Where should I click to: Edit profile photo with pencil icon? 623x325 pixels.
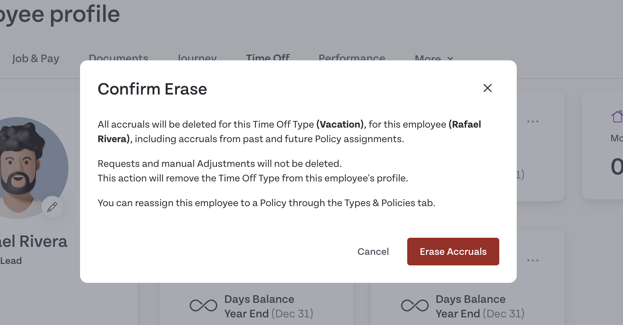[52, 207]
